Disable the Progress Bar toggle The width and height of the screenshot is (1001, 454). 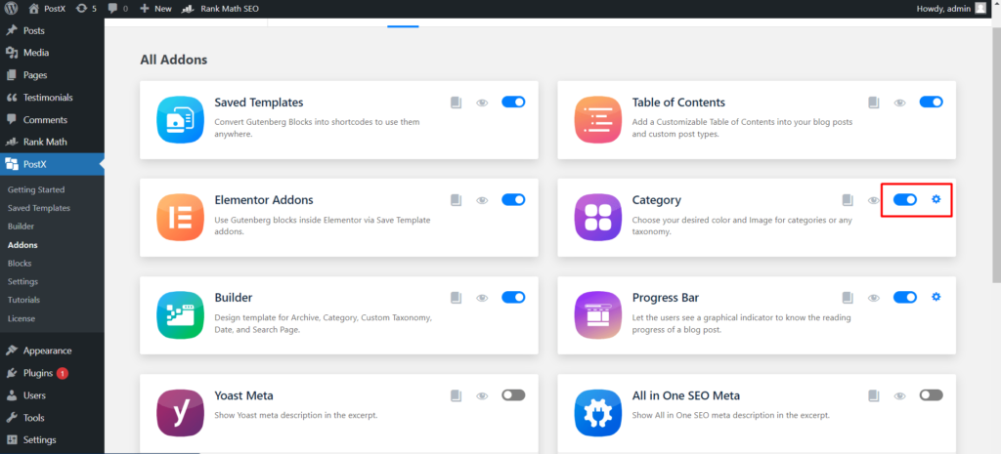click(x=904, y=297)
